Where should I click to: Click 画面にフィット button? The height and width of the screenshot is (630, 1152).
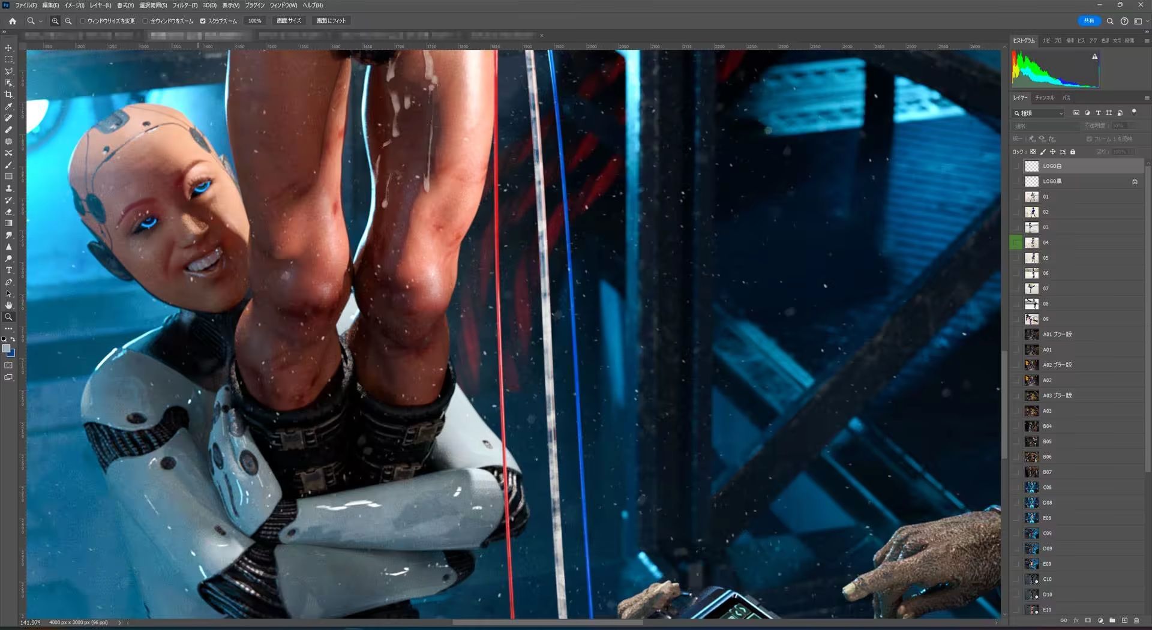(x=331, y=21)
